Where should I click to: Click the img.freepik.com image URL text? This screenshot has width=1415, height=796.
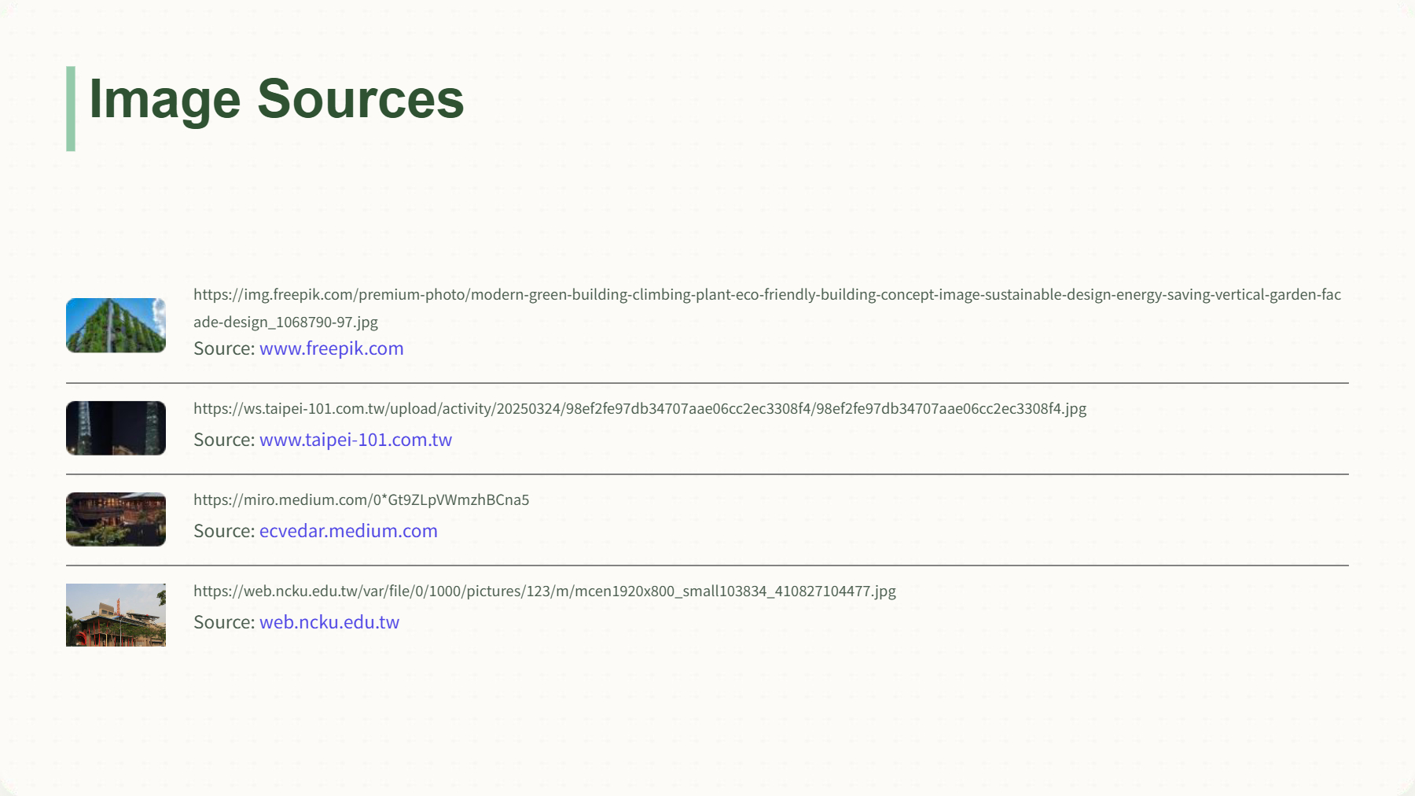(766, 295)
